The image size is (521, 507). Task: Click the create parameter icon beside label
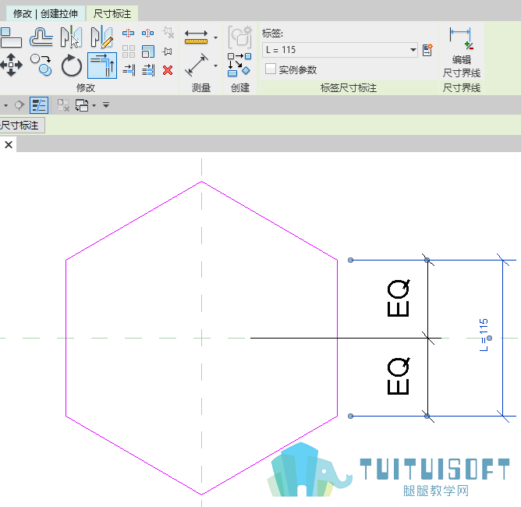click(427, 50)
